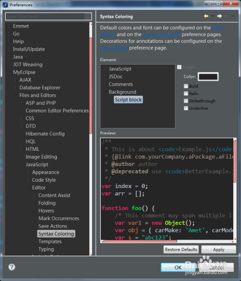Collapse the MyEclipse tree node
The width and height of the screenshot is (241, 281).
10,72
